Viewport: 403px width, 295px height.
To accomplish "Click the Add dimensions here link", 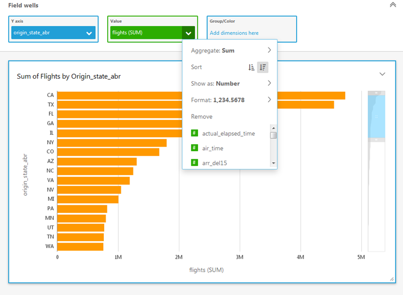I will (x=234, y=33).
